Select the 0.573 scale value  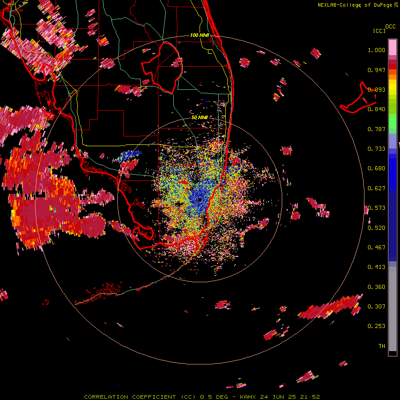(x=376, y=208)
